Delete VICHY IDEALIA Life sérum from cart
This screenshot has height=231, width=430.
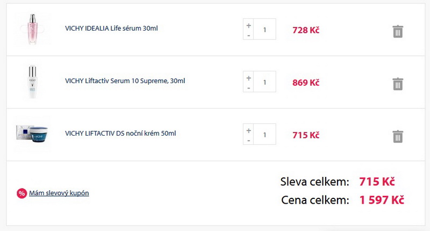click(x=398, y=31)
